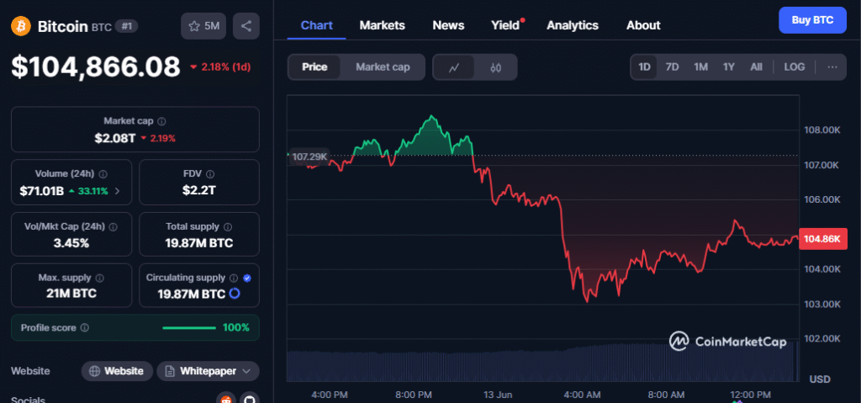Click the $2.08T market cap value
The height and width of the screenshot is (403, 861).
[114, 138]
